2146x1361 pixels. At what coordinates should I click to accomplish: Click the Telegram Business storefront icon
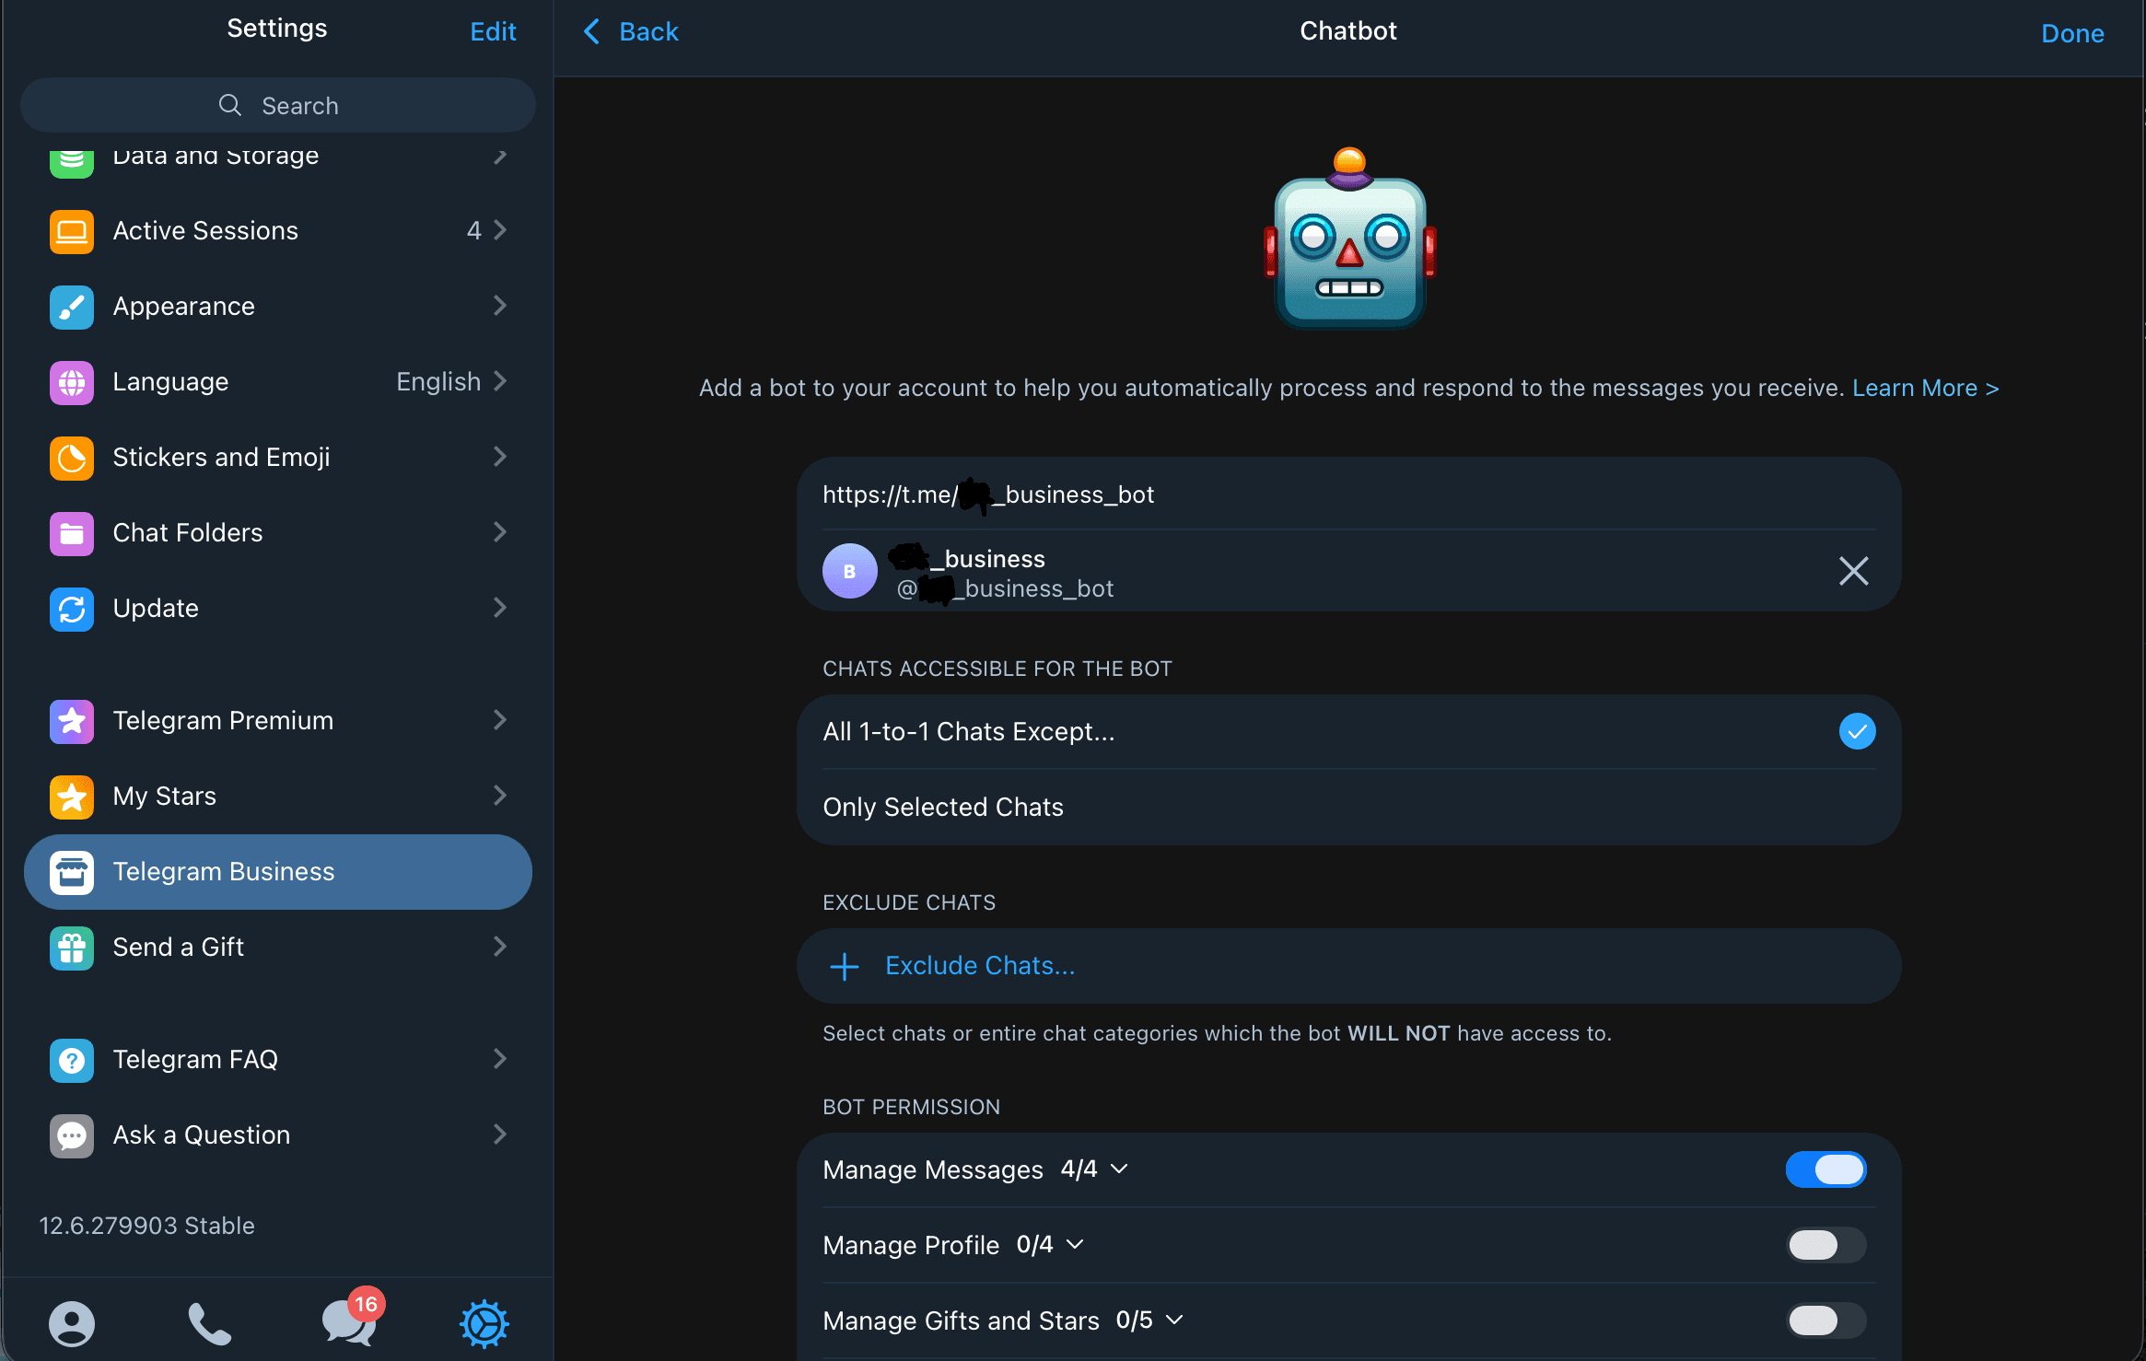coord(72,872)
